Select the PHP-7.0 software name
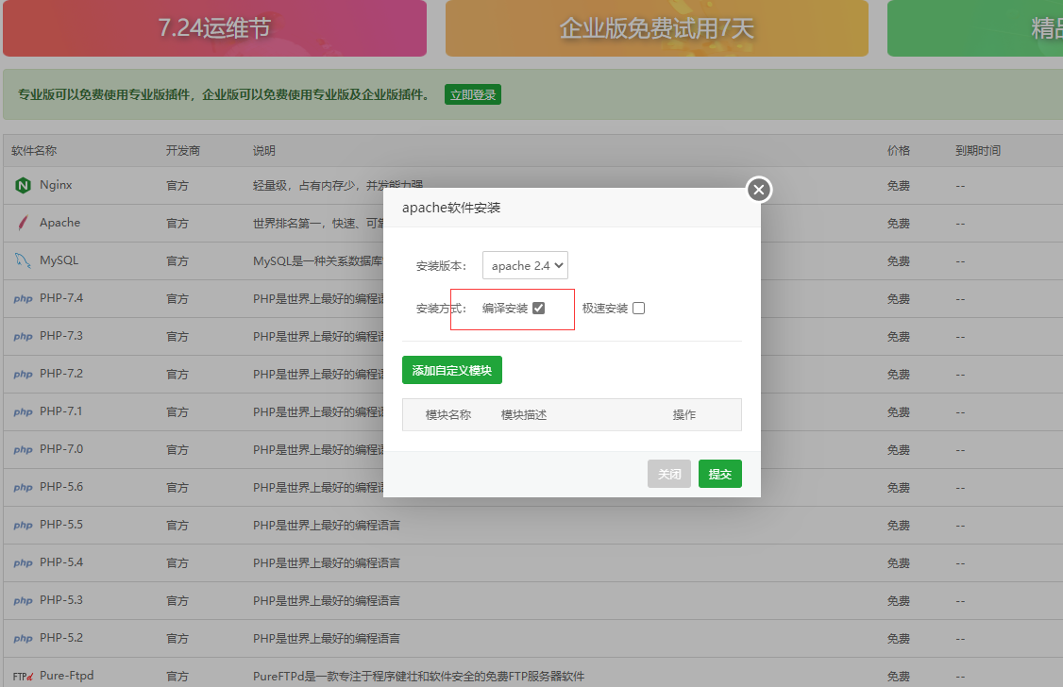The width and height of the screenshot is (1063, 687). tap(61, 449)
